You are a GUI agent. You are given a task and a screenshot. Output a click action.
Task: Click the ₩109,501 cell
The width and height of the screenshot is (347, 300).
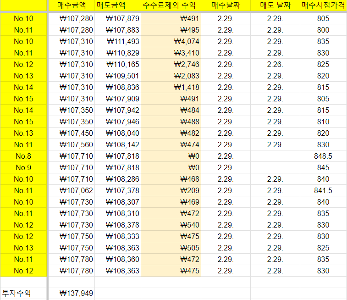(x=118, y=76)
